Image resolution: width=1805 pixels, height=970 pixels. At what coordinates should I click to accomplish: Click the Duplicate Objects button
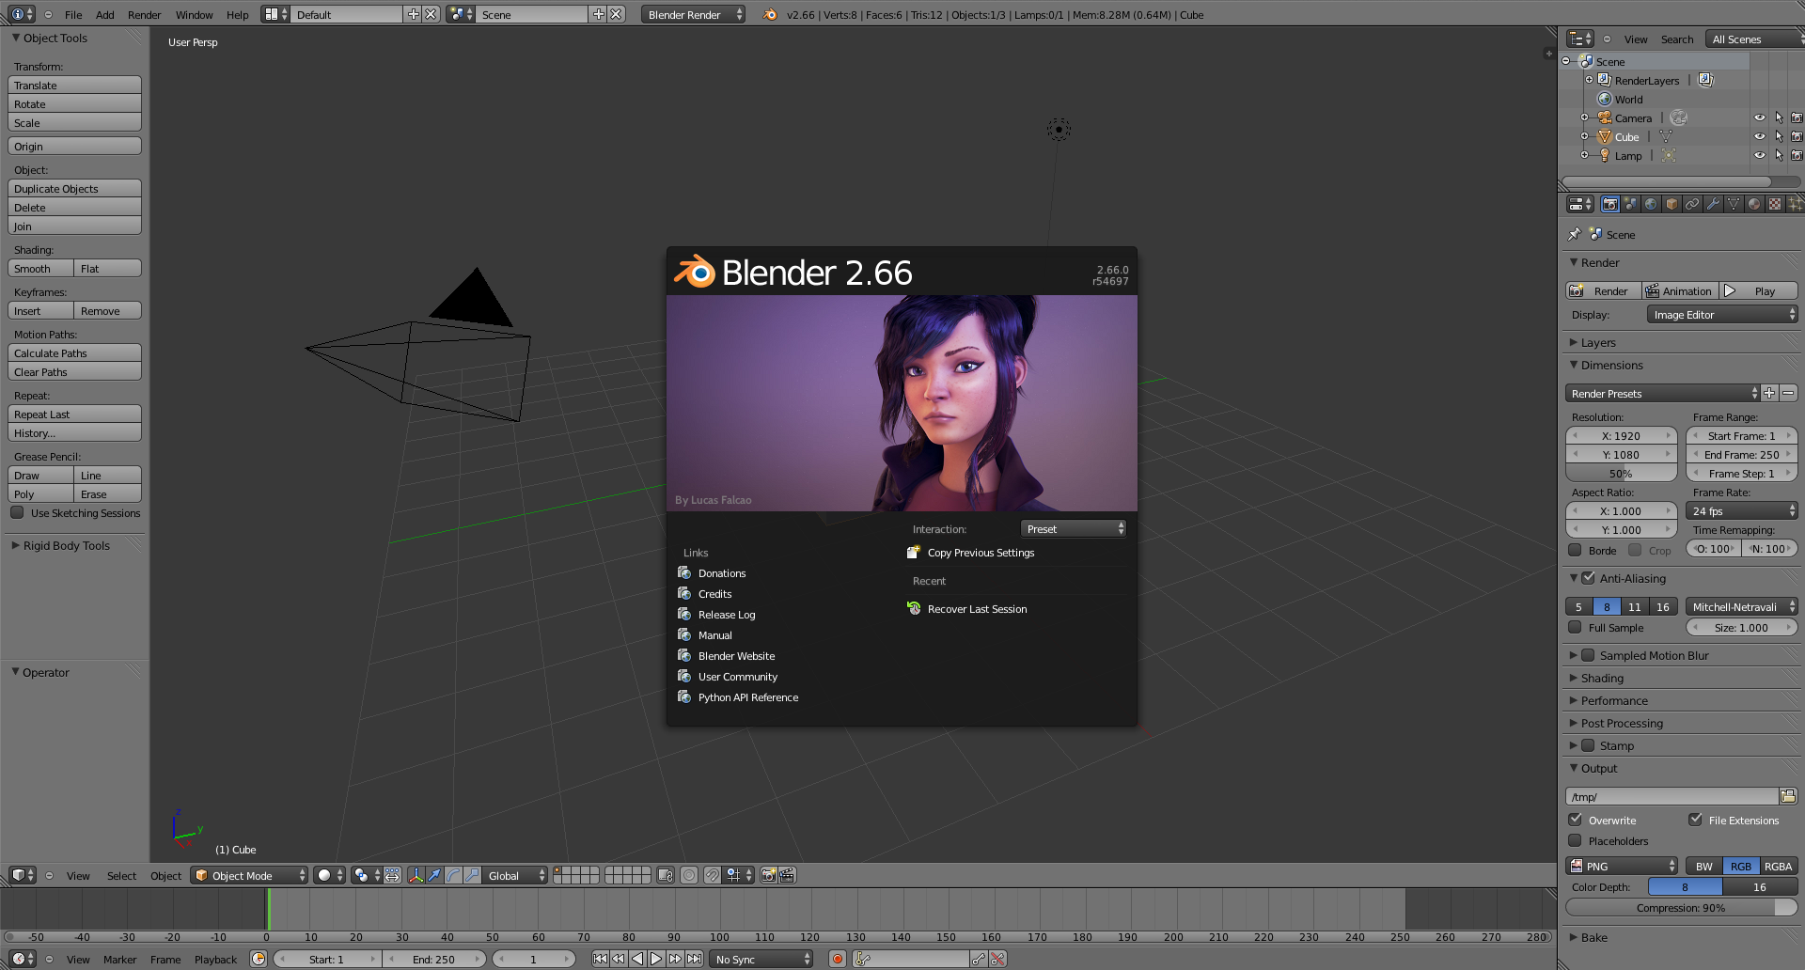(74, 189)
